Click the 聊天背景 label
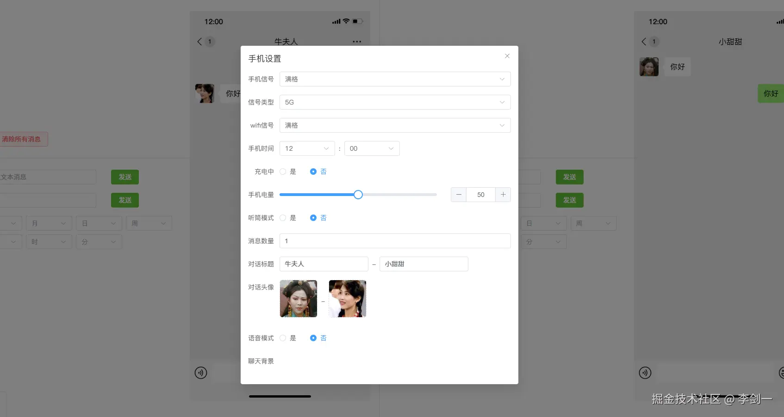Screen dimensions: 784x417 point(261,361)
